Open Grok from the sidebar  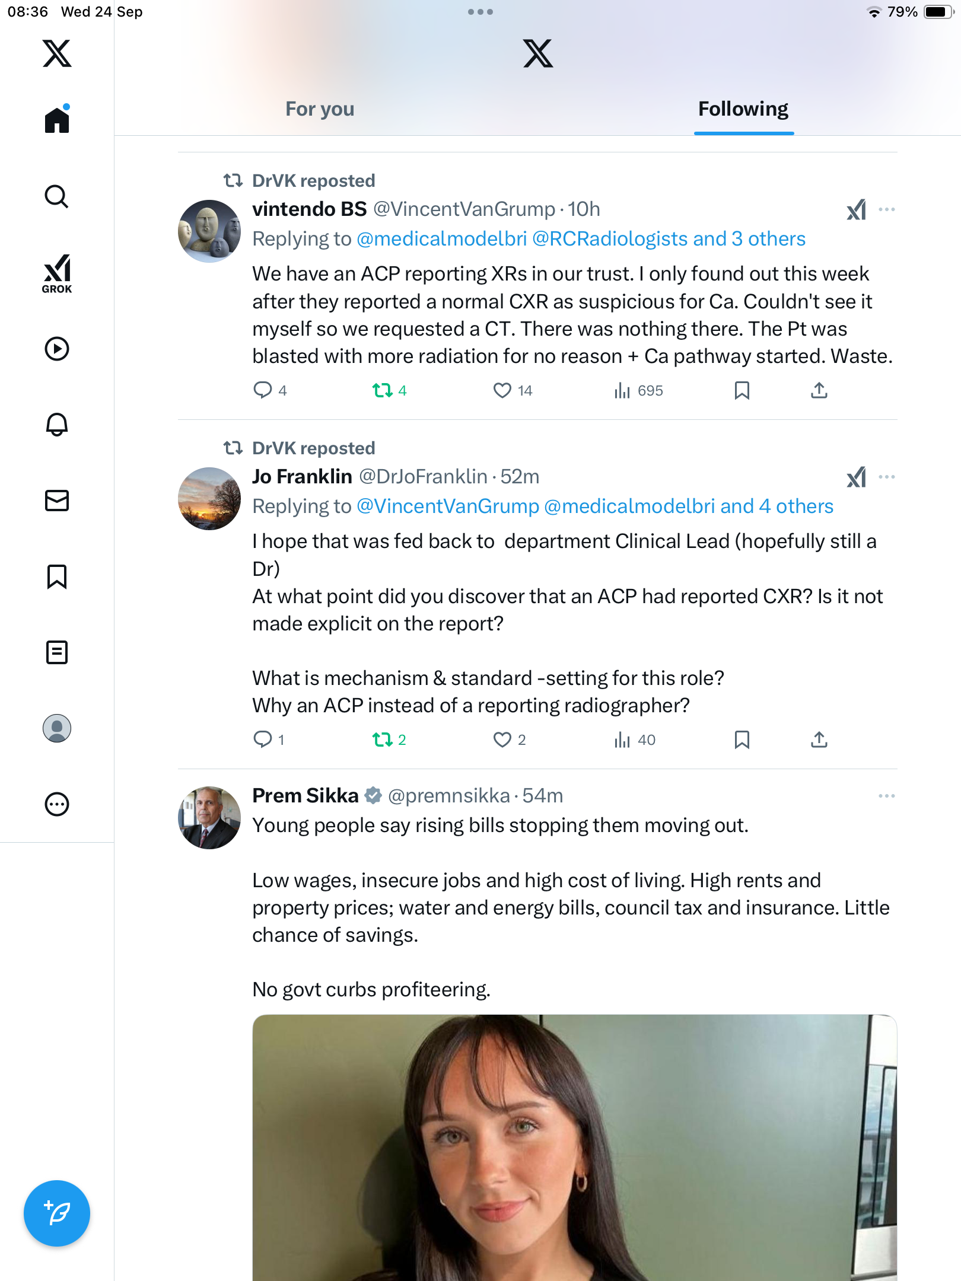57,273
